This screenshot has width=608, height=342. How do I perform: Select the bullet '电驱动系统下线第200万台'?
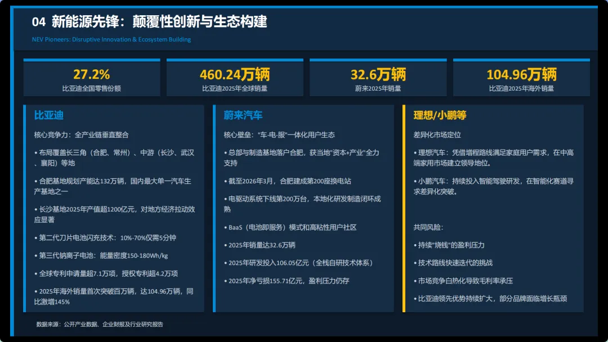click(x=302, y=204)
